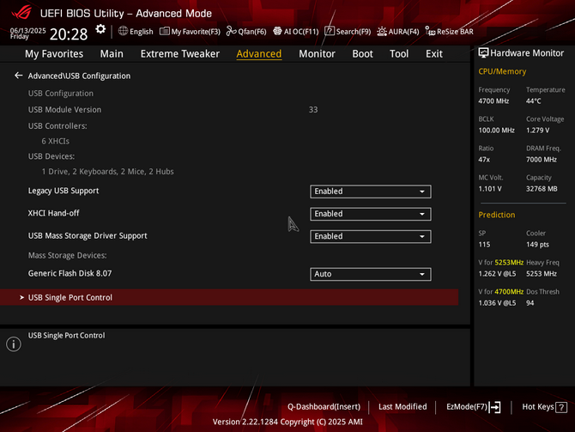Click the 7000 MHz DRAM frequency value
The image size is (575, 432).
click(x=542, y=159)
